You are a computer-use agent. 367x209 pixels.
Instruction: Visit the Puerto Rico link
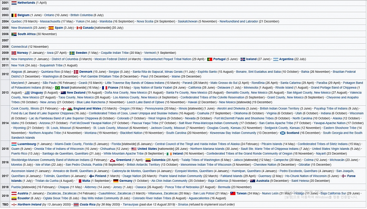[19, 154]
